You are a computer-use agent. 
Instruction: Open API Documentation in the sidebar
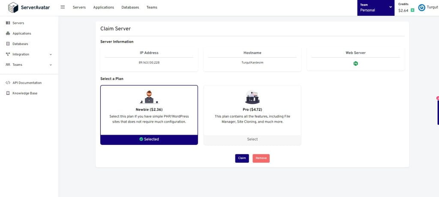click(27, 83)
